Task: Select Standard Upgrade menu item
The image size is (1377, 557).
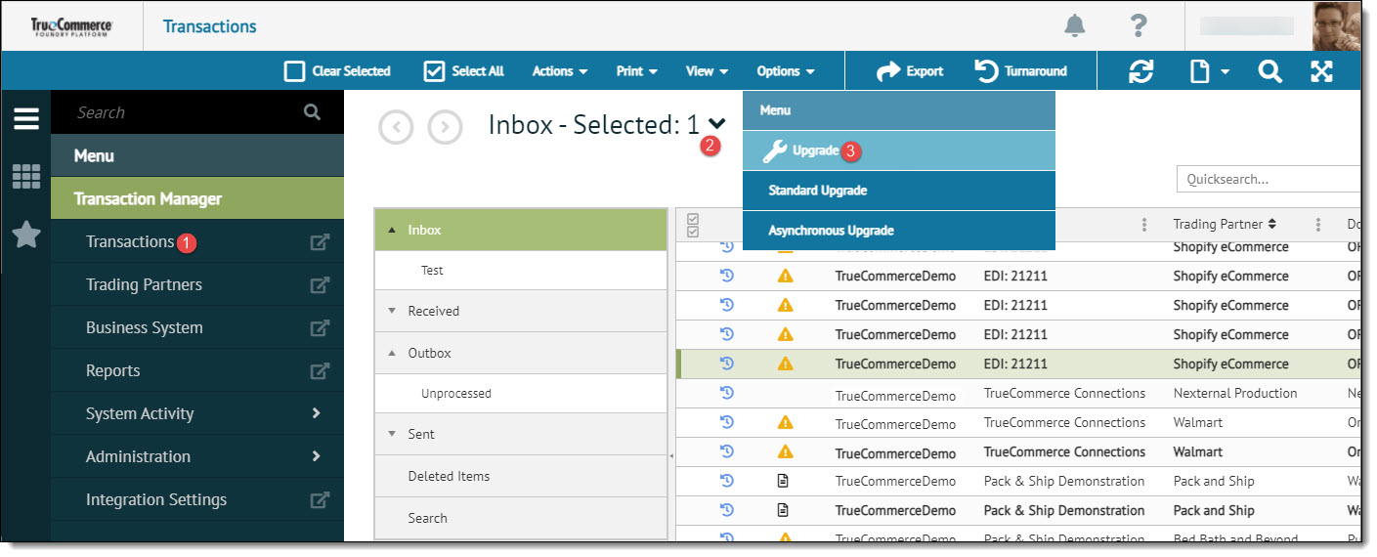Action: click(x=899, y=191)
